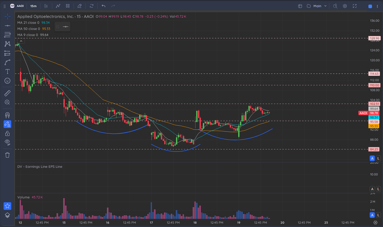383x227 pixels.
Task: Open the emoji sticker tool
Action: point(7,81)
